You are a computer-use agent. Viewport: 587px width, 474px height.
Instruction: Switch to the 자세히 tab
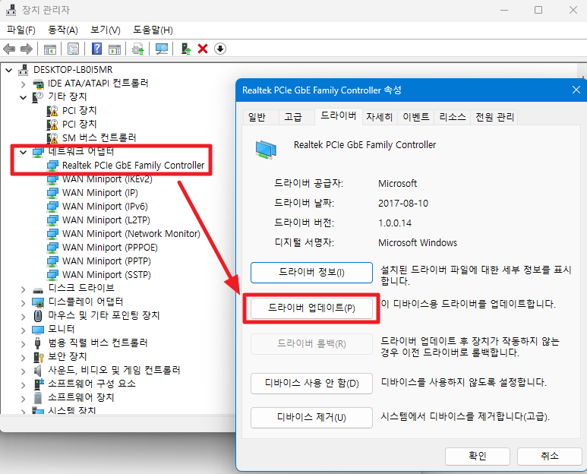click(379, 117)
